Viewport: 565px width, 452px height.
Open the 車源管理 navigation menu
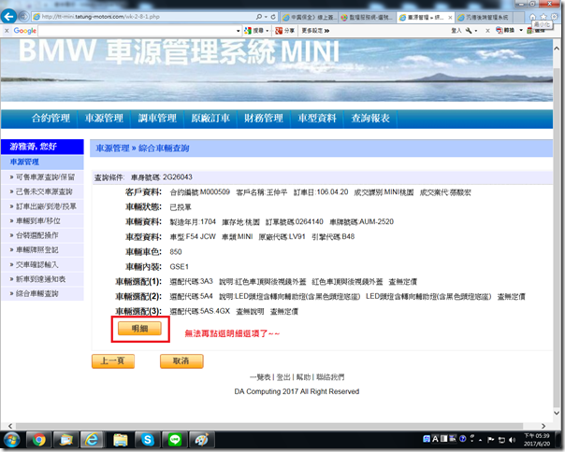coord(104,119)
